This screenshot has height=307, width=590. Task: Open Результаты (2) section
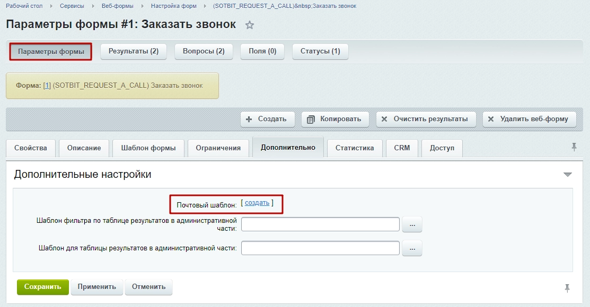tap(134, 51)
